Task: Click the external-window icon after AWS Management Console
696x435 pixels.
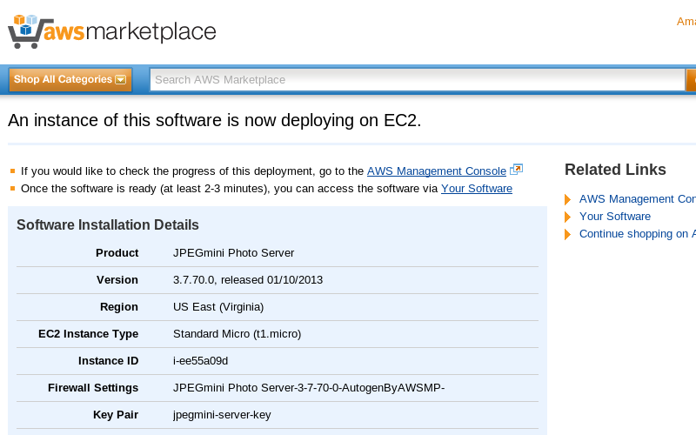Action: (516, 170)
